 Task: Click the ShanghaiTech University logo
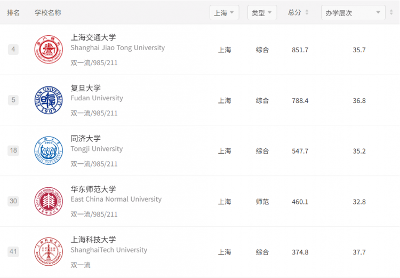[x=49, y=252]
